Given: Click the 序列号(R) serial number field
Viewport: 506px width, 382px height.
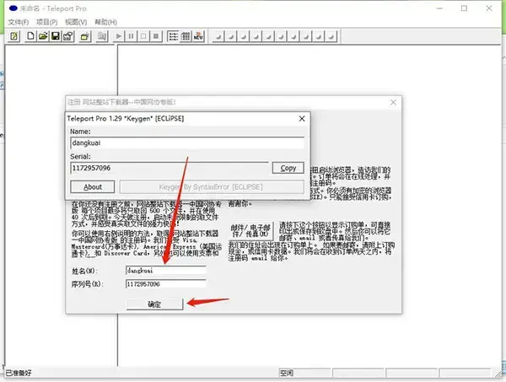Looking at the screenshot, I should tap(165, 284).
